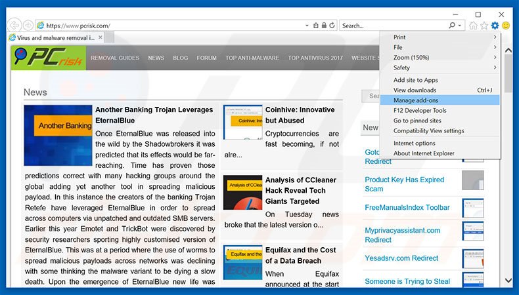Open Coinhive: Innovative but Abused article

point(300,115)
